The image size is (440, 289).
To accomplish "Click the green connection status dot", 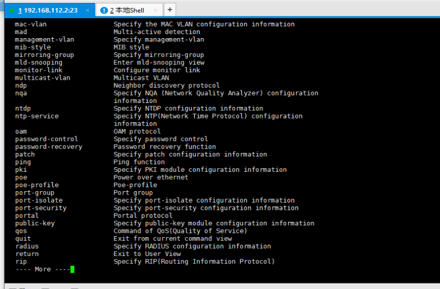I will 12,11.
